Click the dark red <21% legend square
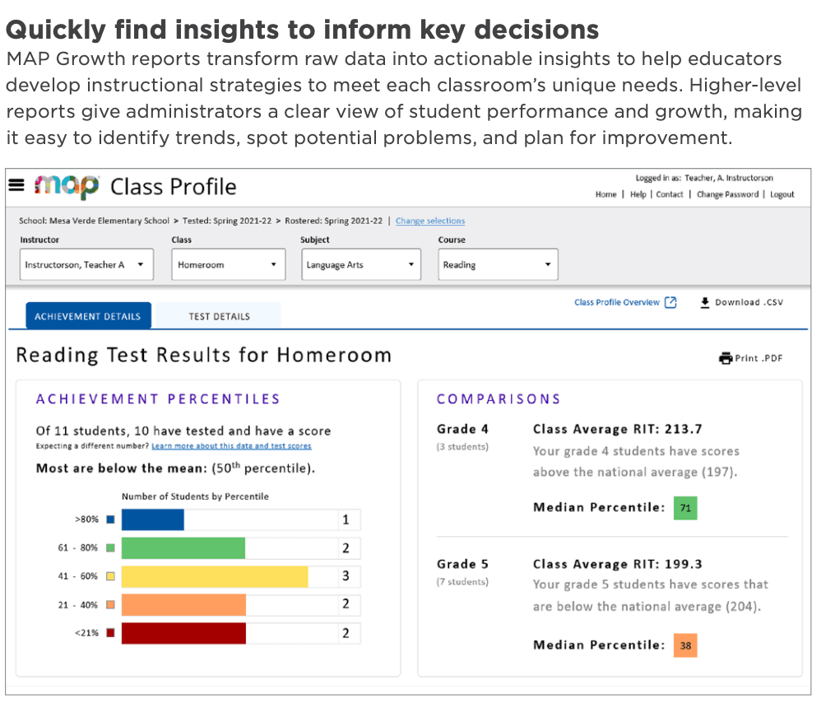 110,633
